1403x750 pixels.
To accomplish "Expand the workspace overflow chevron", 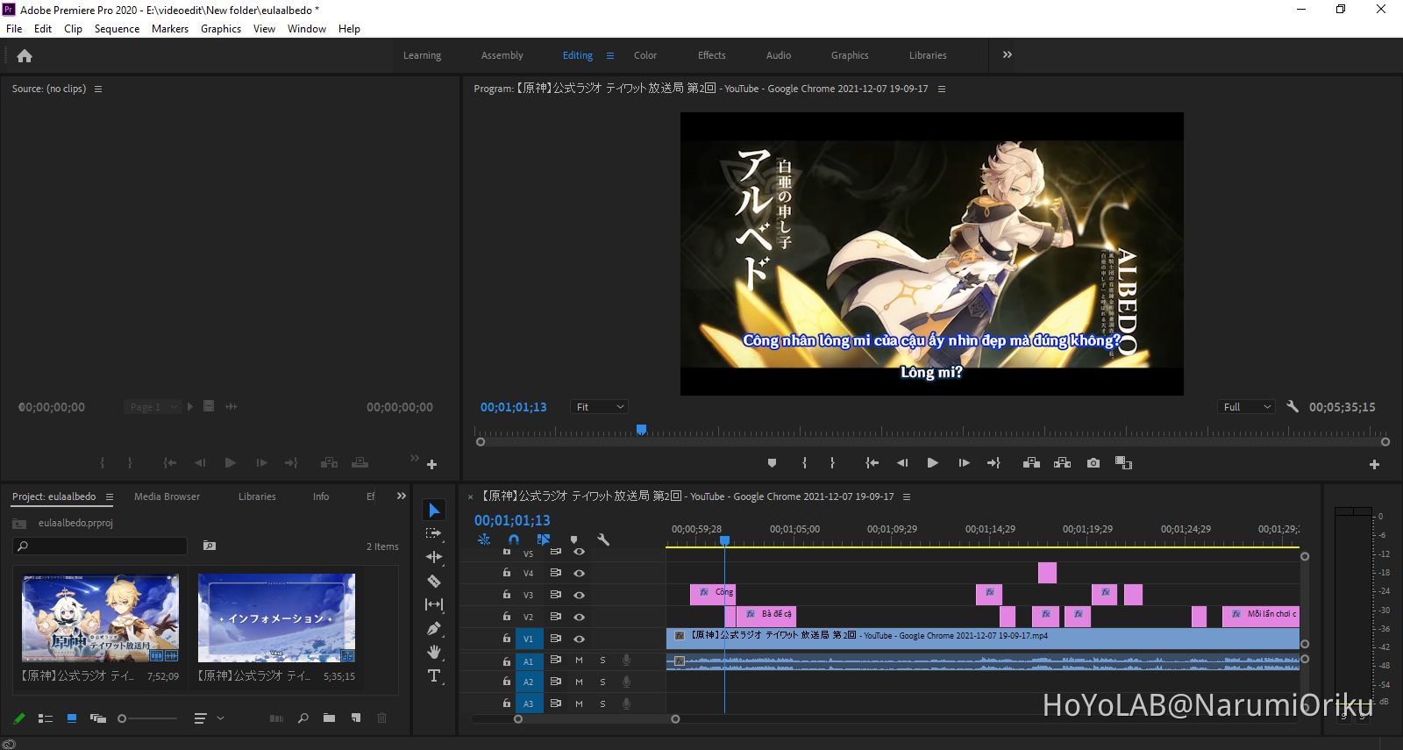I will [x=1008, y=54].
